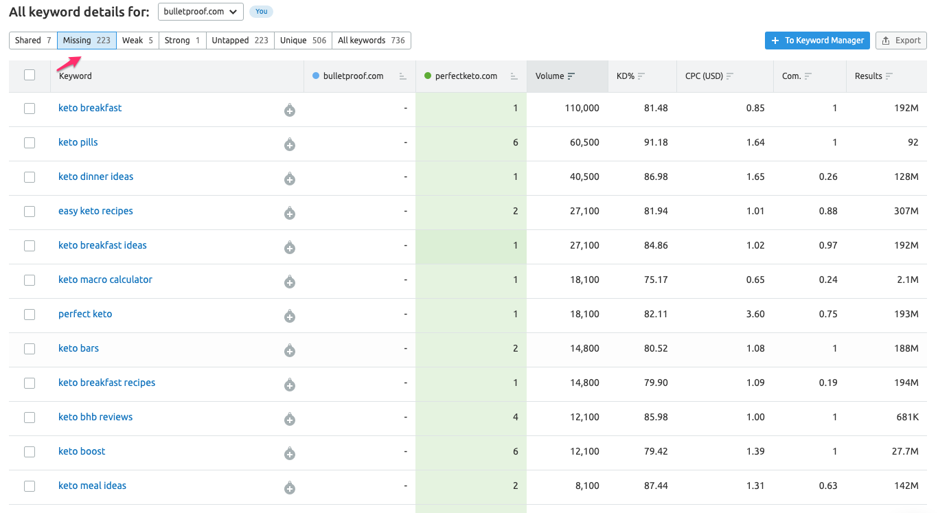938x513 pixels.
Task: Open the 'keto pills' keyword link
Action: [78, 142]
